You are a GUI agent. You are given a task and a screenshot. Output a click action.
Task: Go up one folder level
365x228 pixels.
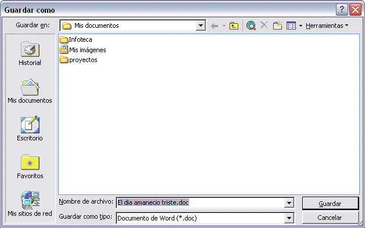(x=234, y=26)
